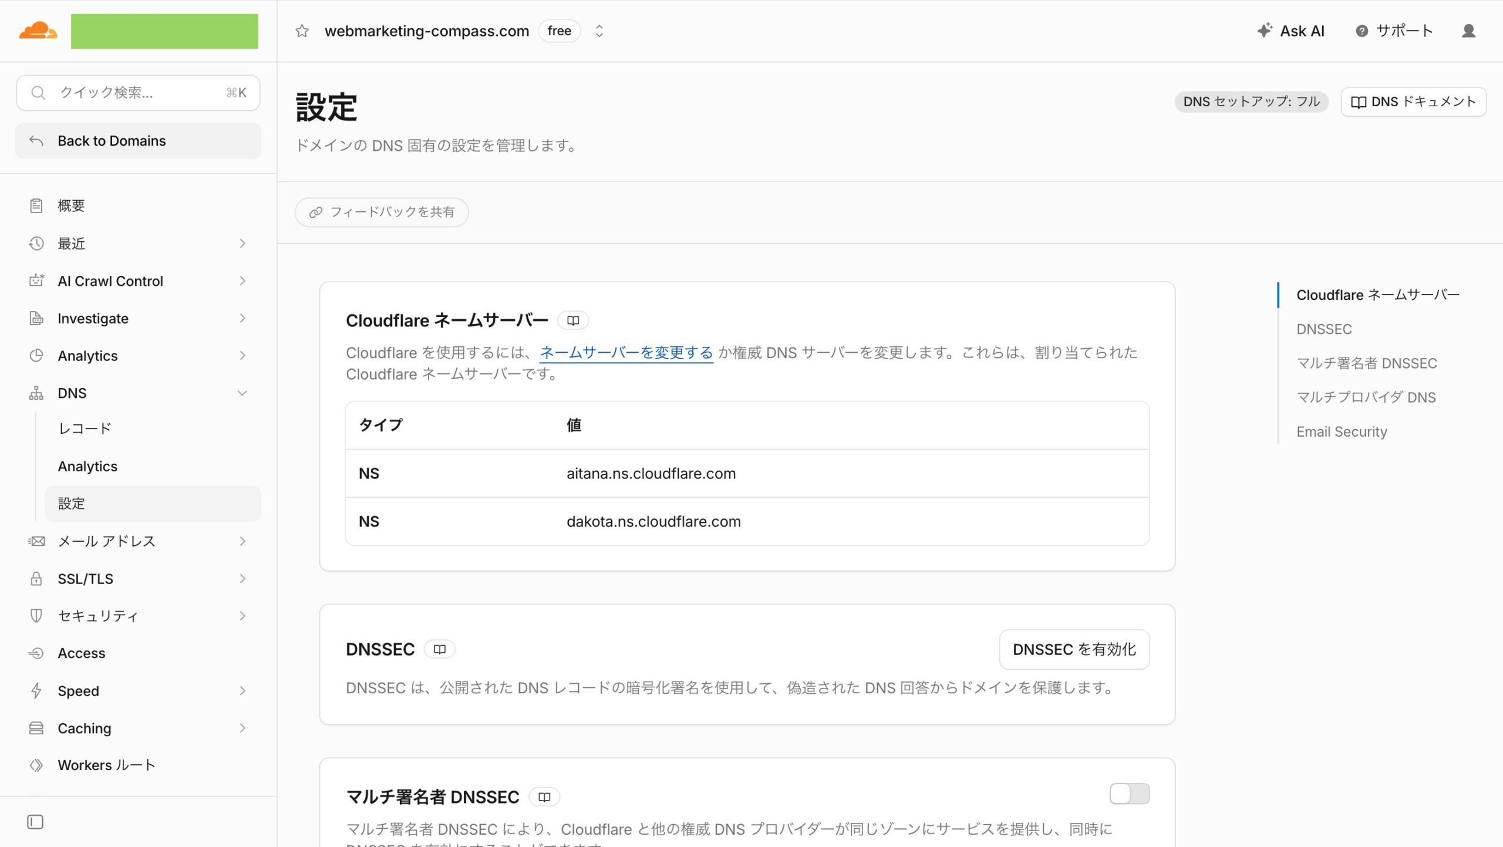This screenshot has width=1503, height=847.
Task: Click the Workers ルート diamond icon
Action: pyautogui.click(x=36, y=765)
